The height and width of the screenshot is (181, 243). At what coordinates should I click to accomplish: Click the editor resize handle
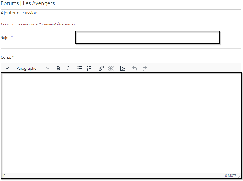click(x=240, y=176)
